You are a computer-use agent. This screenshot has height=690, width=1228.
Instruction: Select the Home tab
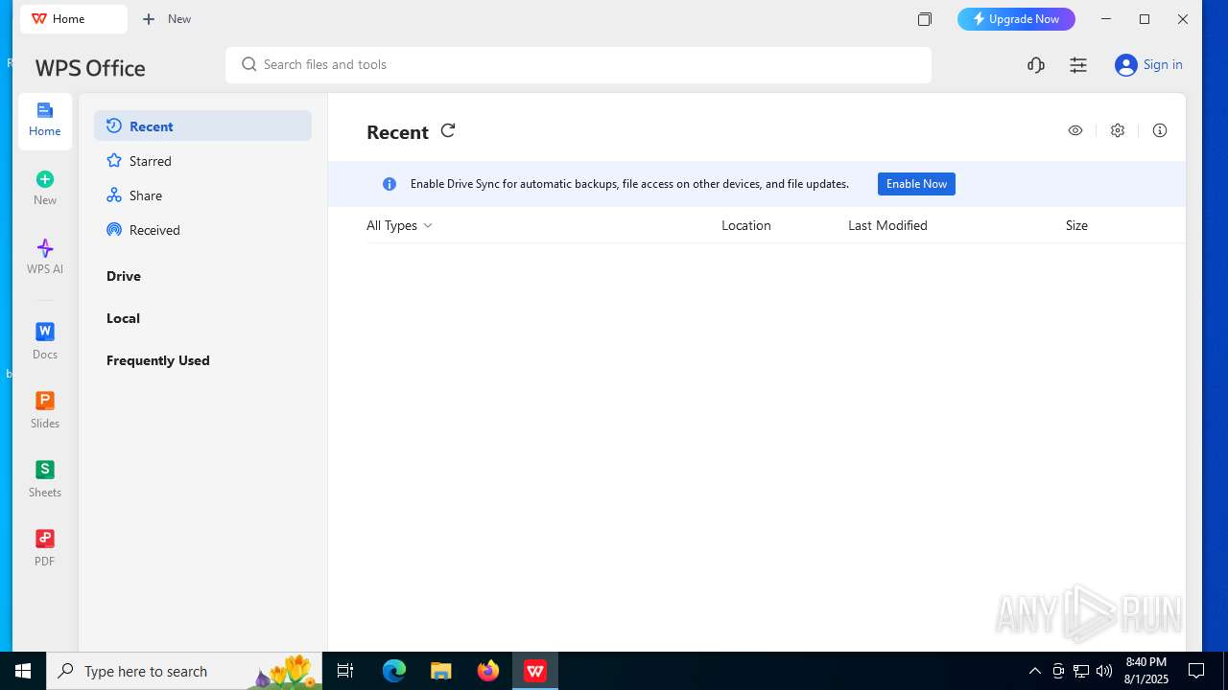pos(74,19)
